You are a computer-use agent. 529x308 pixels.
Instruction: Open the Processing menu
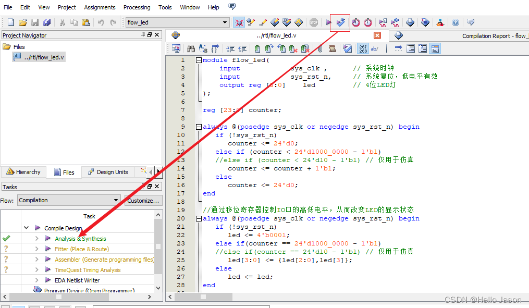click(x=137, y=7)
